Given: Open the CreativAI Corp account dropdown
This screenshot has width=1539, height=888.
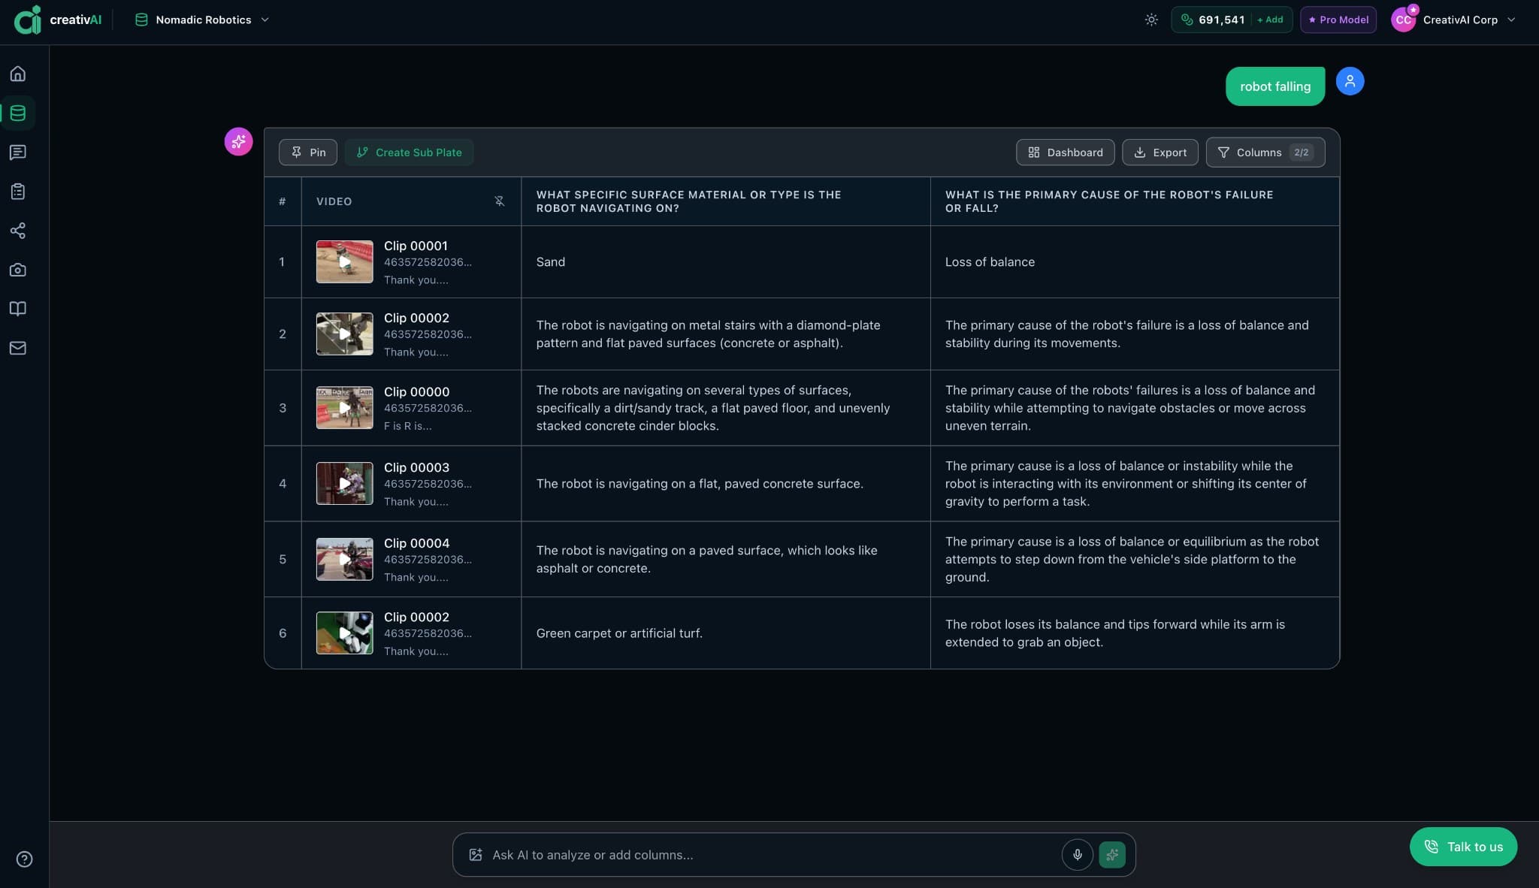Looking at the screenshot, I should tap(1453, 20).
